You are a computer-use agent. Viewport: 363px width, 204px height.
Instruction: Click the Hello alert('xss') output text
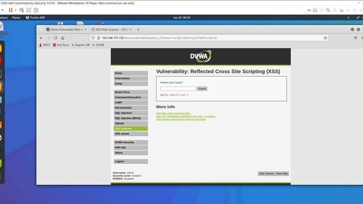click(174, 95)
